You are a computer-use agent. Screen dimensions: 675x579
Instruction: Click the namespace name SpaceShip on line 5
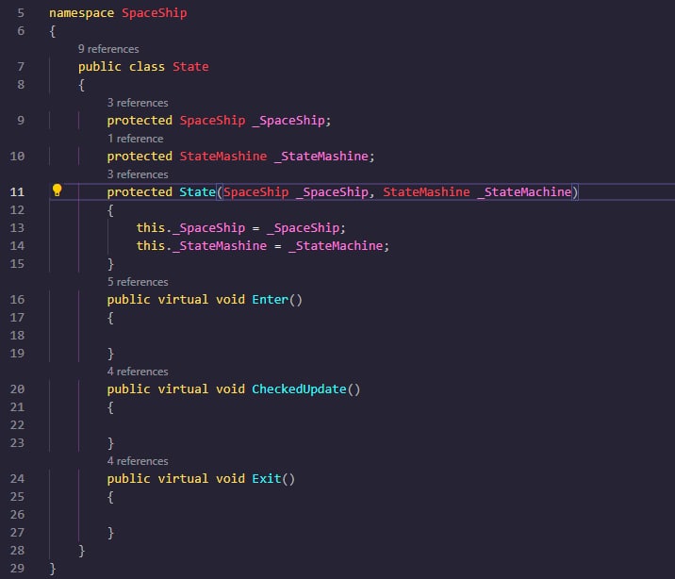coord(154,13)
